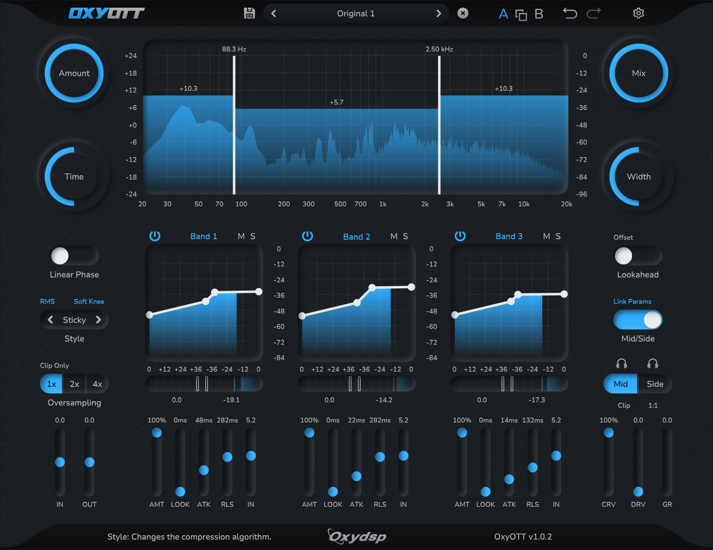
Task: Click Band 3 AMT slider handle
Action: (462, 433)
